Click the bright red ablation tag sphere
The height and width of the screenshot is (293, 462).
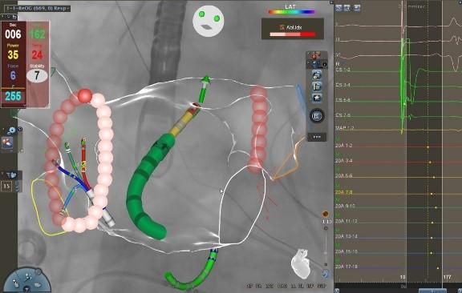(85, 96)
